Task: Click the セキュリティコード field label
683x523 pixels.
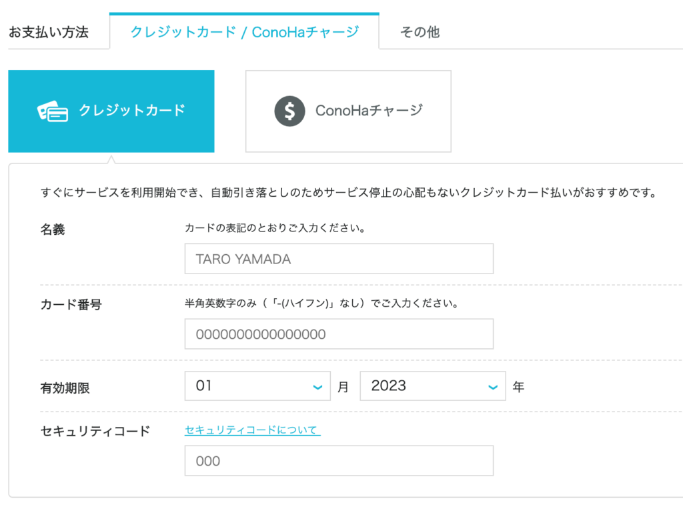Action: click(95, 431)
